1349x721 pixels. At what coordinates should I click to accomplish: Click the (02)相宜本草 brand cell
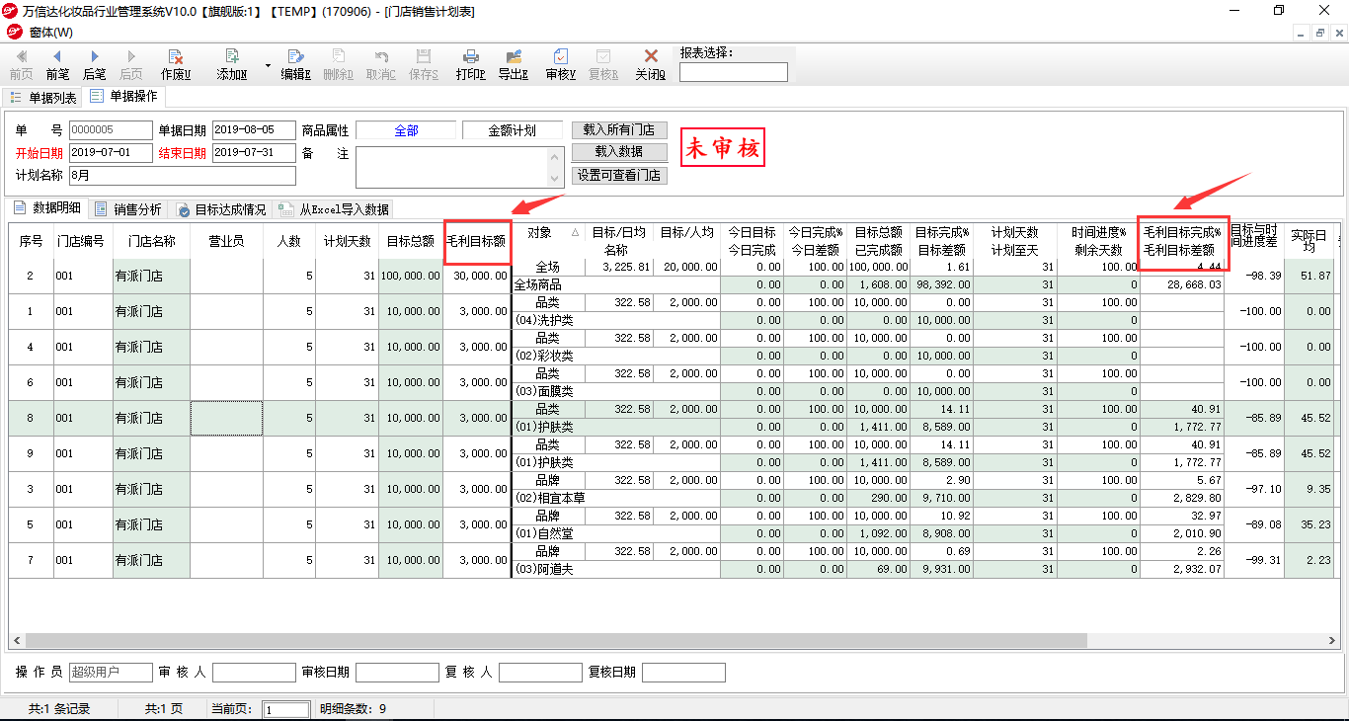click(x=618, y=498)
